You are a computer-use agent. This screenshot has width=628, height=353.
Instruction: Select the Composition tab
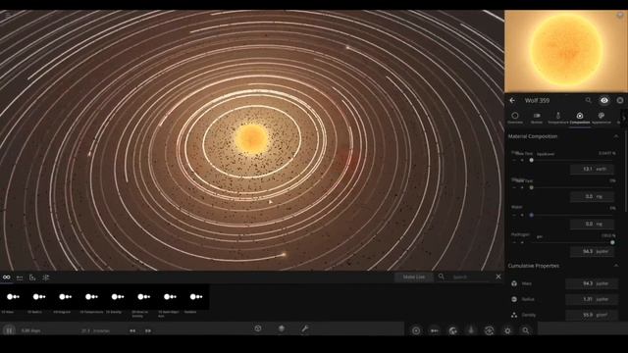click(580, 119)
